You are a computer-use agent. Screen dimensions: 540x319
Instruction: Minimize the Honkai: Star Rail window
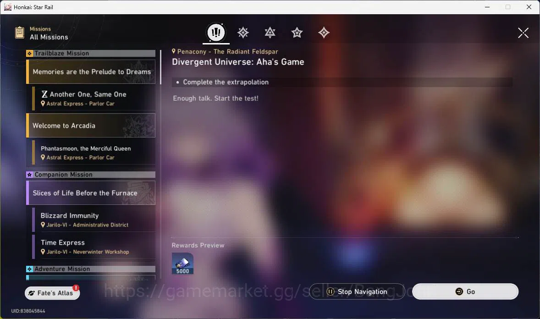coord(487,7)
